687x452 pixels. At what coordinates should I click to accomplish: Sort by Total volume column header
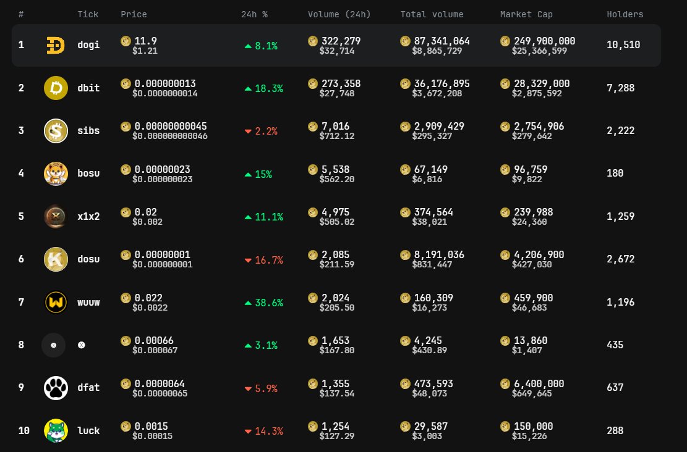point(432,14)
